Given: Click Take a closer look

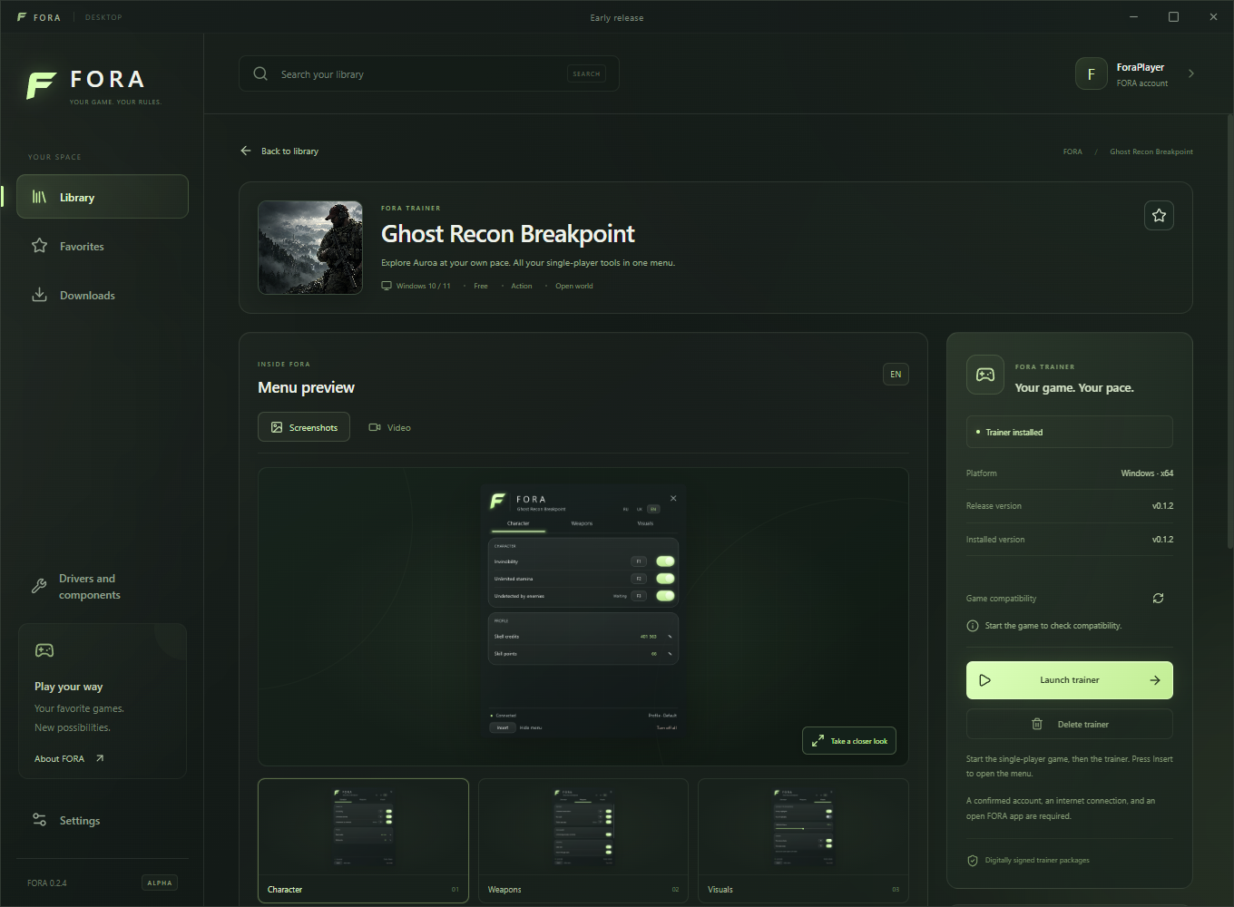Looking at the screenshot, I should point(849,741).
